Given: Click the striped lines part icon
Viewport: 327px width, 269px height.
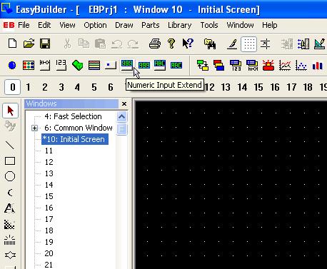Looking at the screenshot, I should tap(94, 65).
